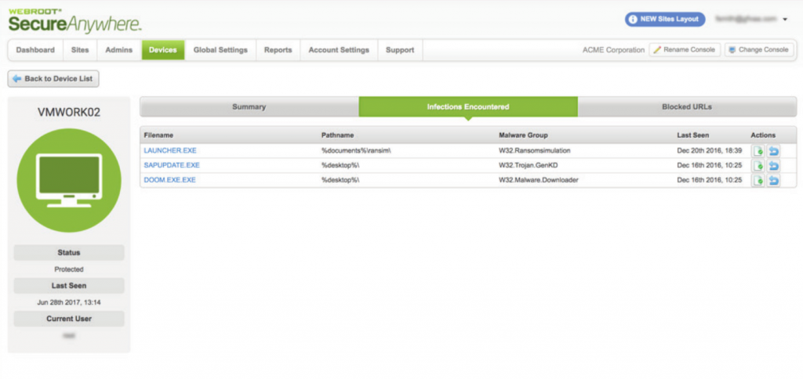Open the Dashboard tab
This screenshot has width=803, height=379.
(x=35, y=50)
